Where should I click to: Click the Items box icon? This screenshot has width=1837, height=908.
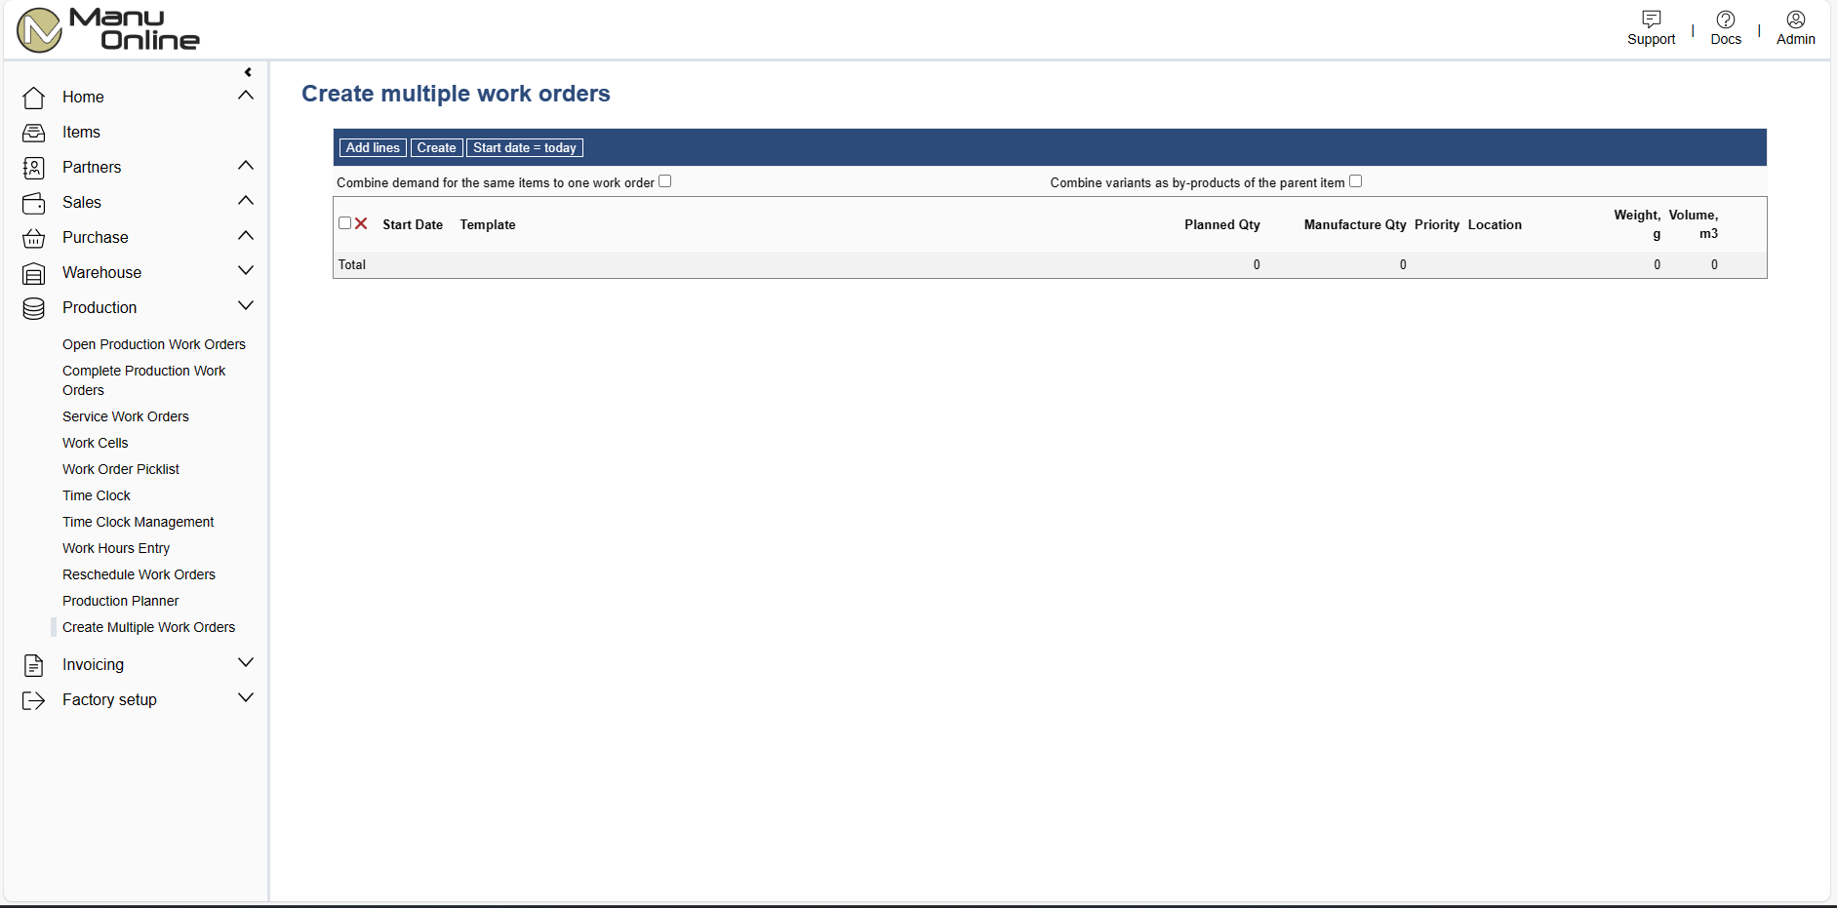[33, 133]
